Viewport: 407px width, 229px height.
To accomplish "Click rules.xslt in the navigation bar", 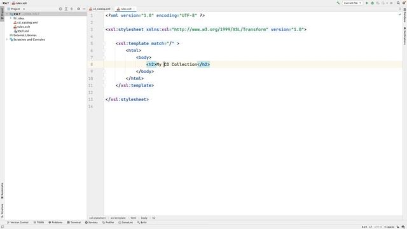I will coord(20,3).
